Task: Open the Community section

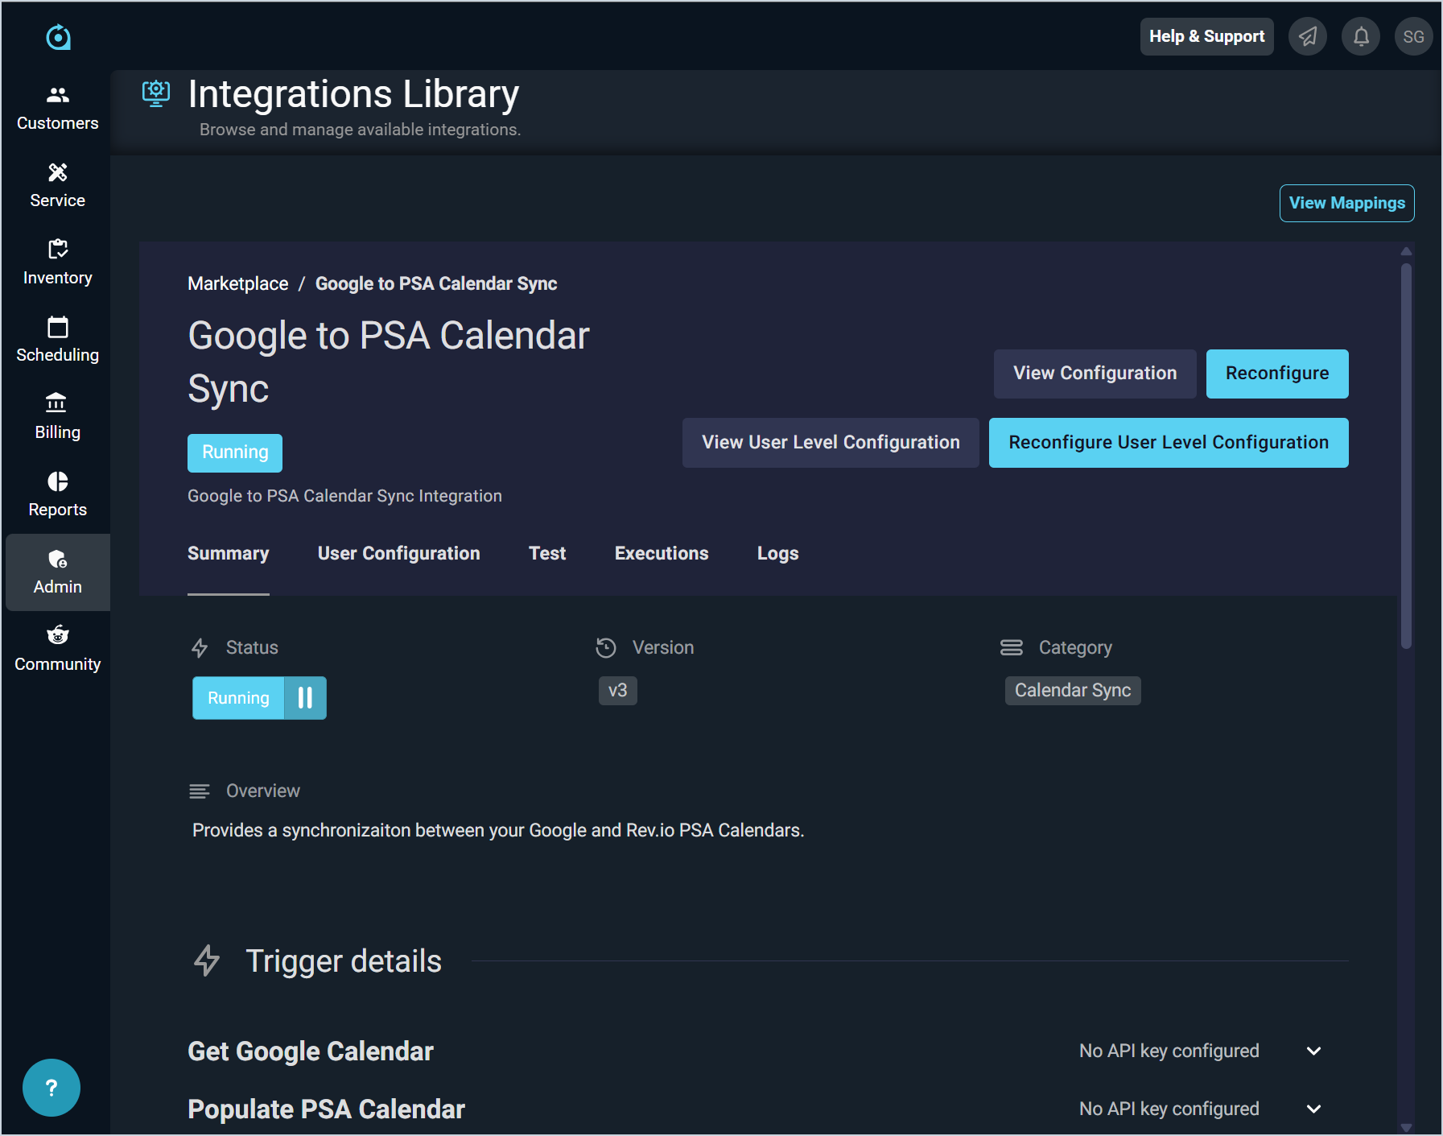Action: (57, 649)
